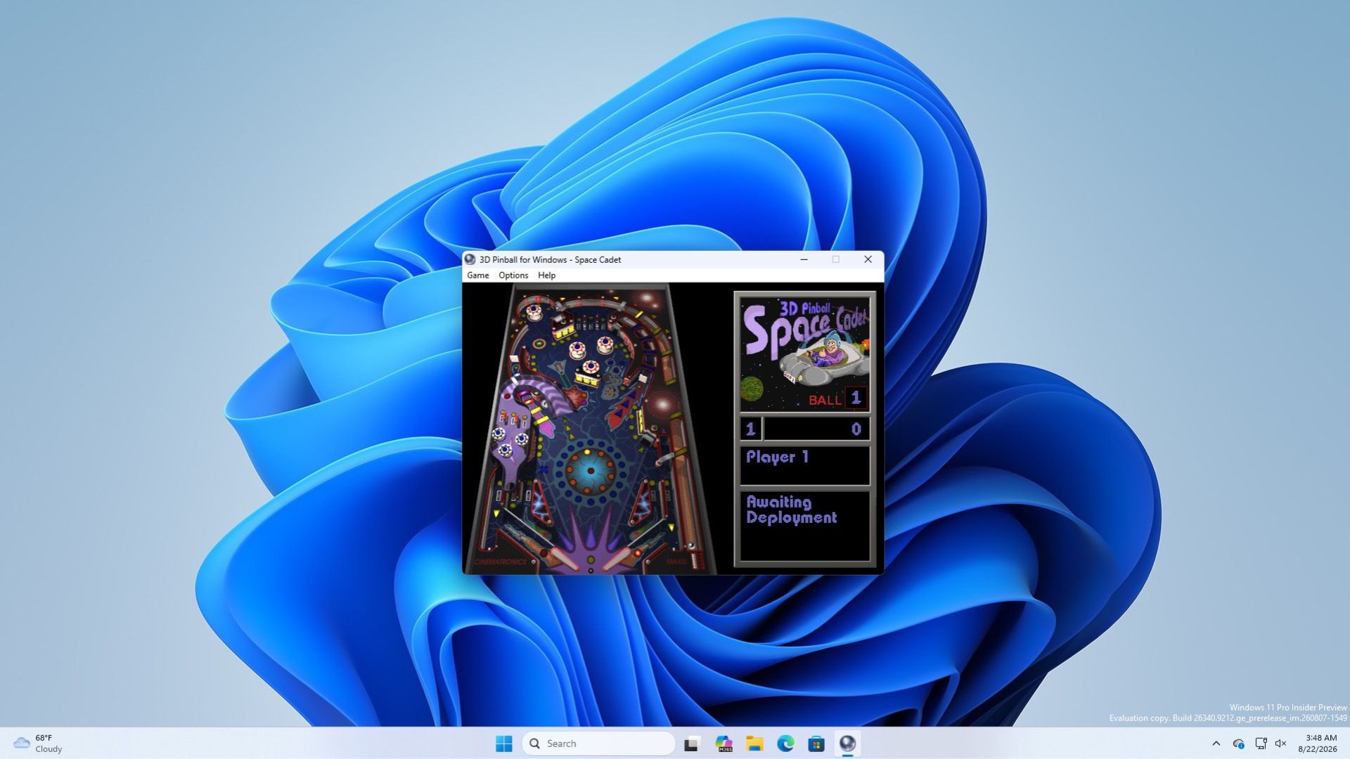This screenshot has width=1350, height=759.
Task: Click the "BALL" label in the score panel
Action: pos(825,400)
